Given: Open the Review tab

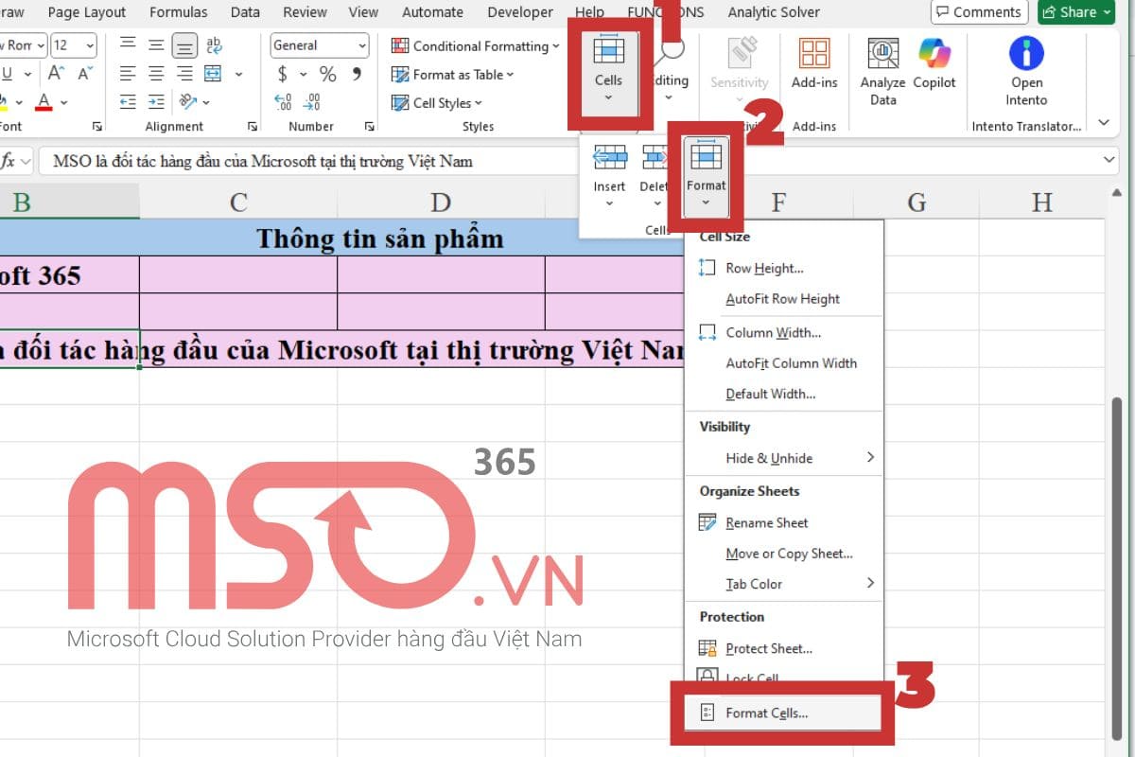Looking at the screenshot, I should 305,12.
